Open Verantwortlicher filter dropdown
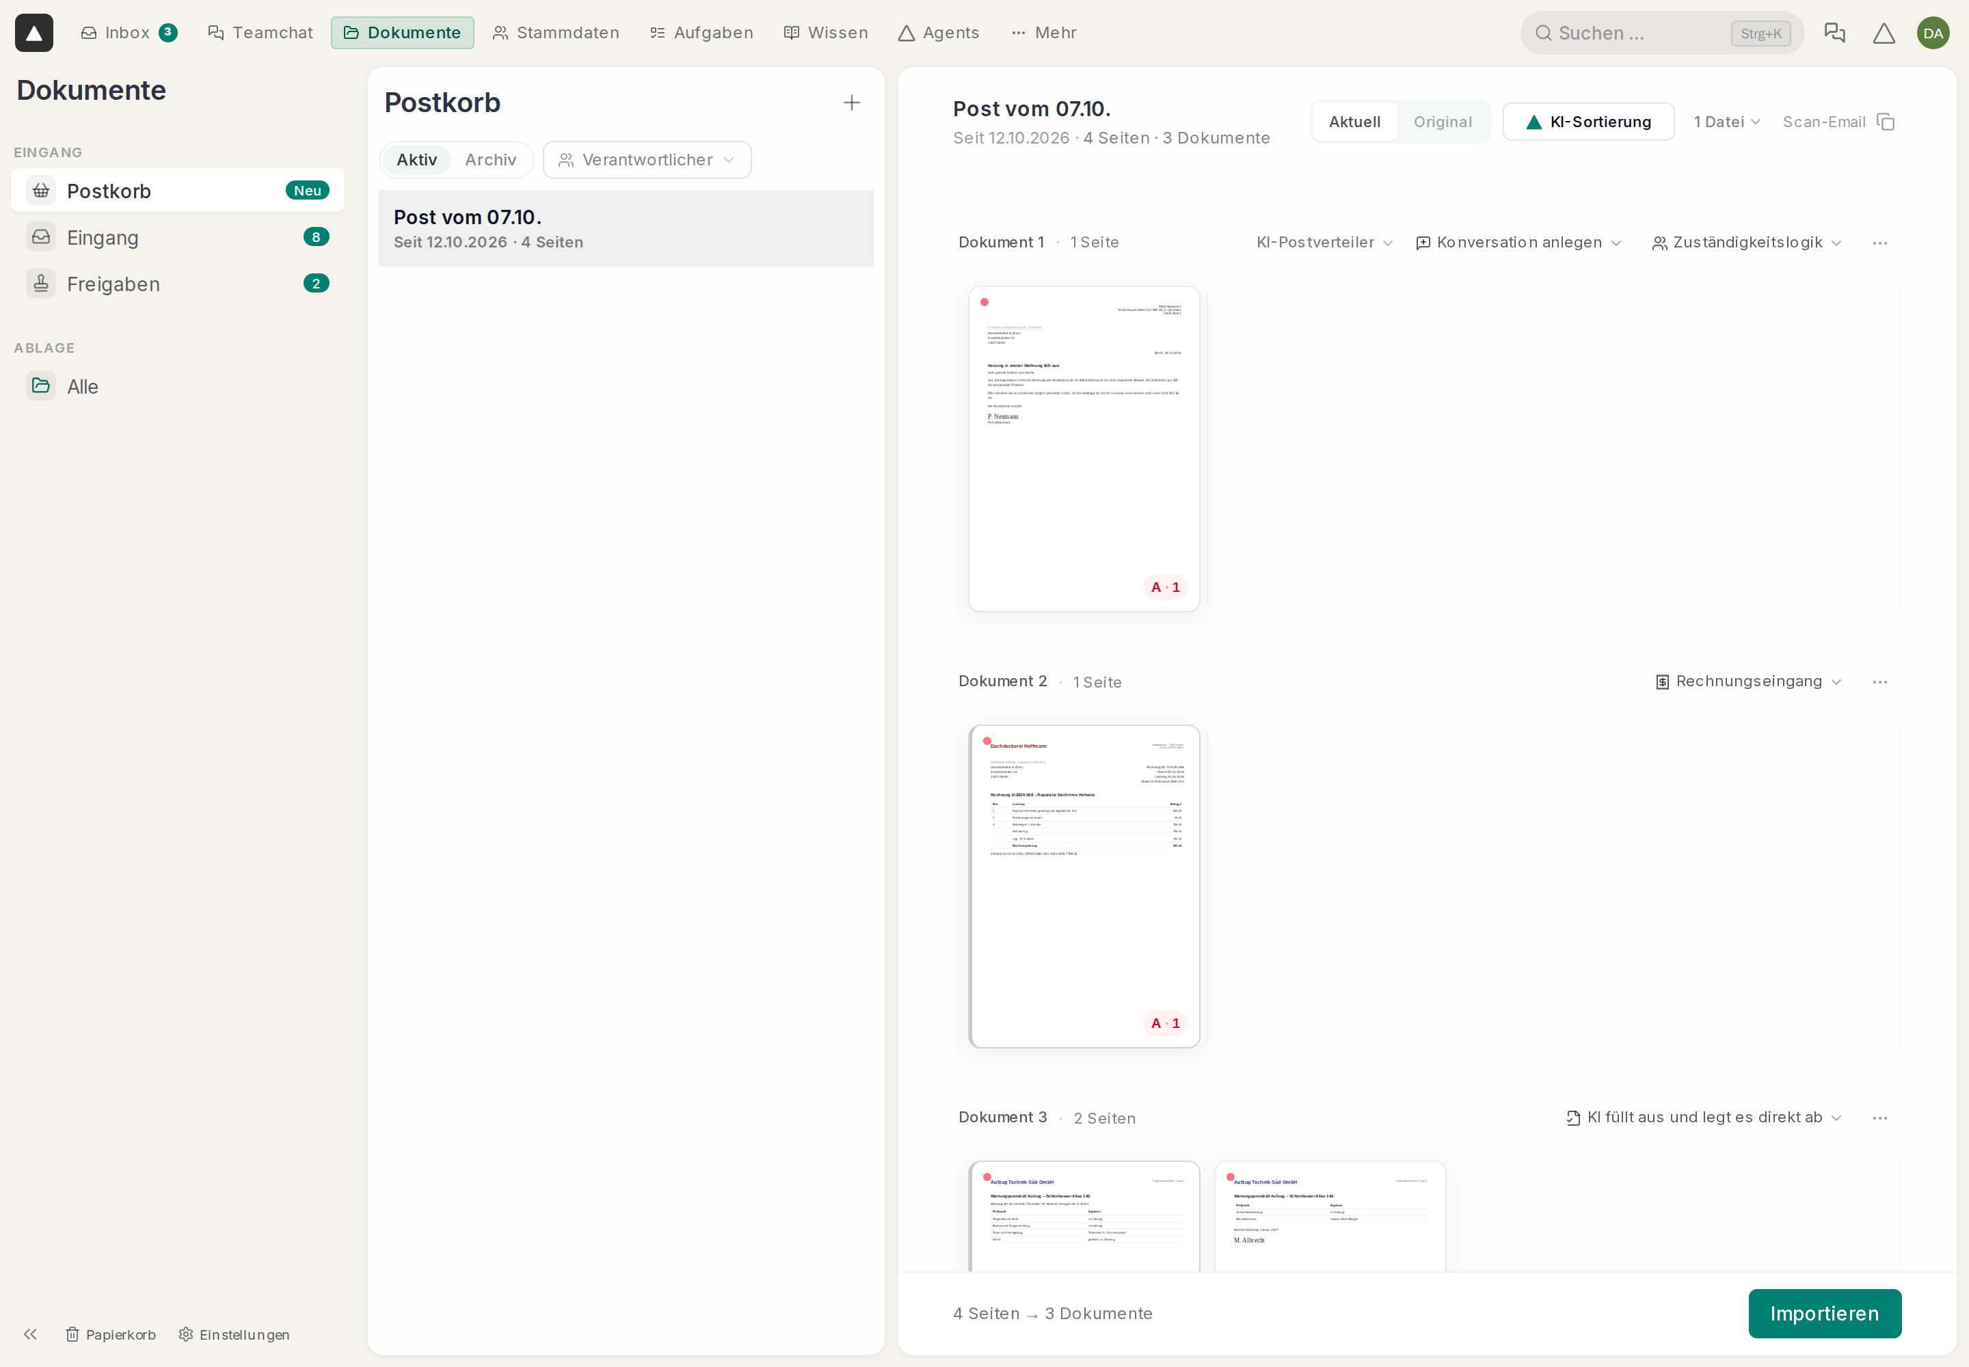The height and width of the screenshot is (1367, 1969). 647,160
